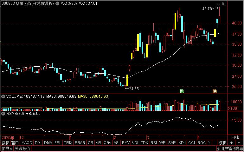Image resolution: width=244 pixels, height=152 pixels.
Task: Expand the RSMS(30) panel dropdown arrow
Action: pos(3,114)
